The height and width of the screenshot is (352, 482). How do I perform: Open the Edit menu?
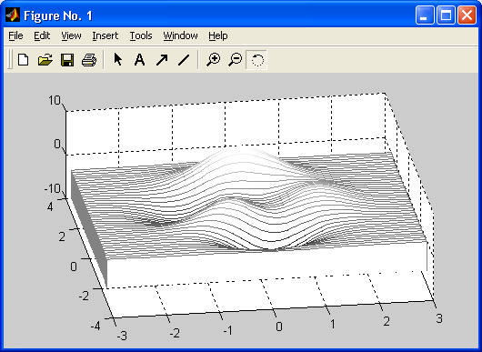[42, 36]
